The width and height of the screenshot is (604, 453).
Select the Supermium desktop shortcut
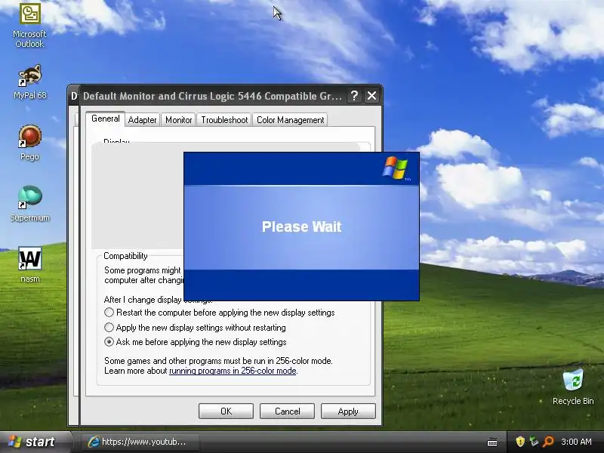[x=29, y=204]
